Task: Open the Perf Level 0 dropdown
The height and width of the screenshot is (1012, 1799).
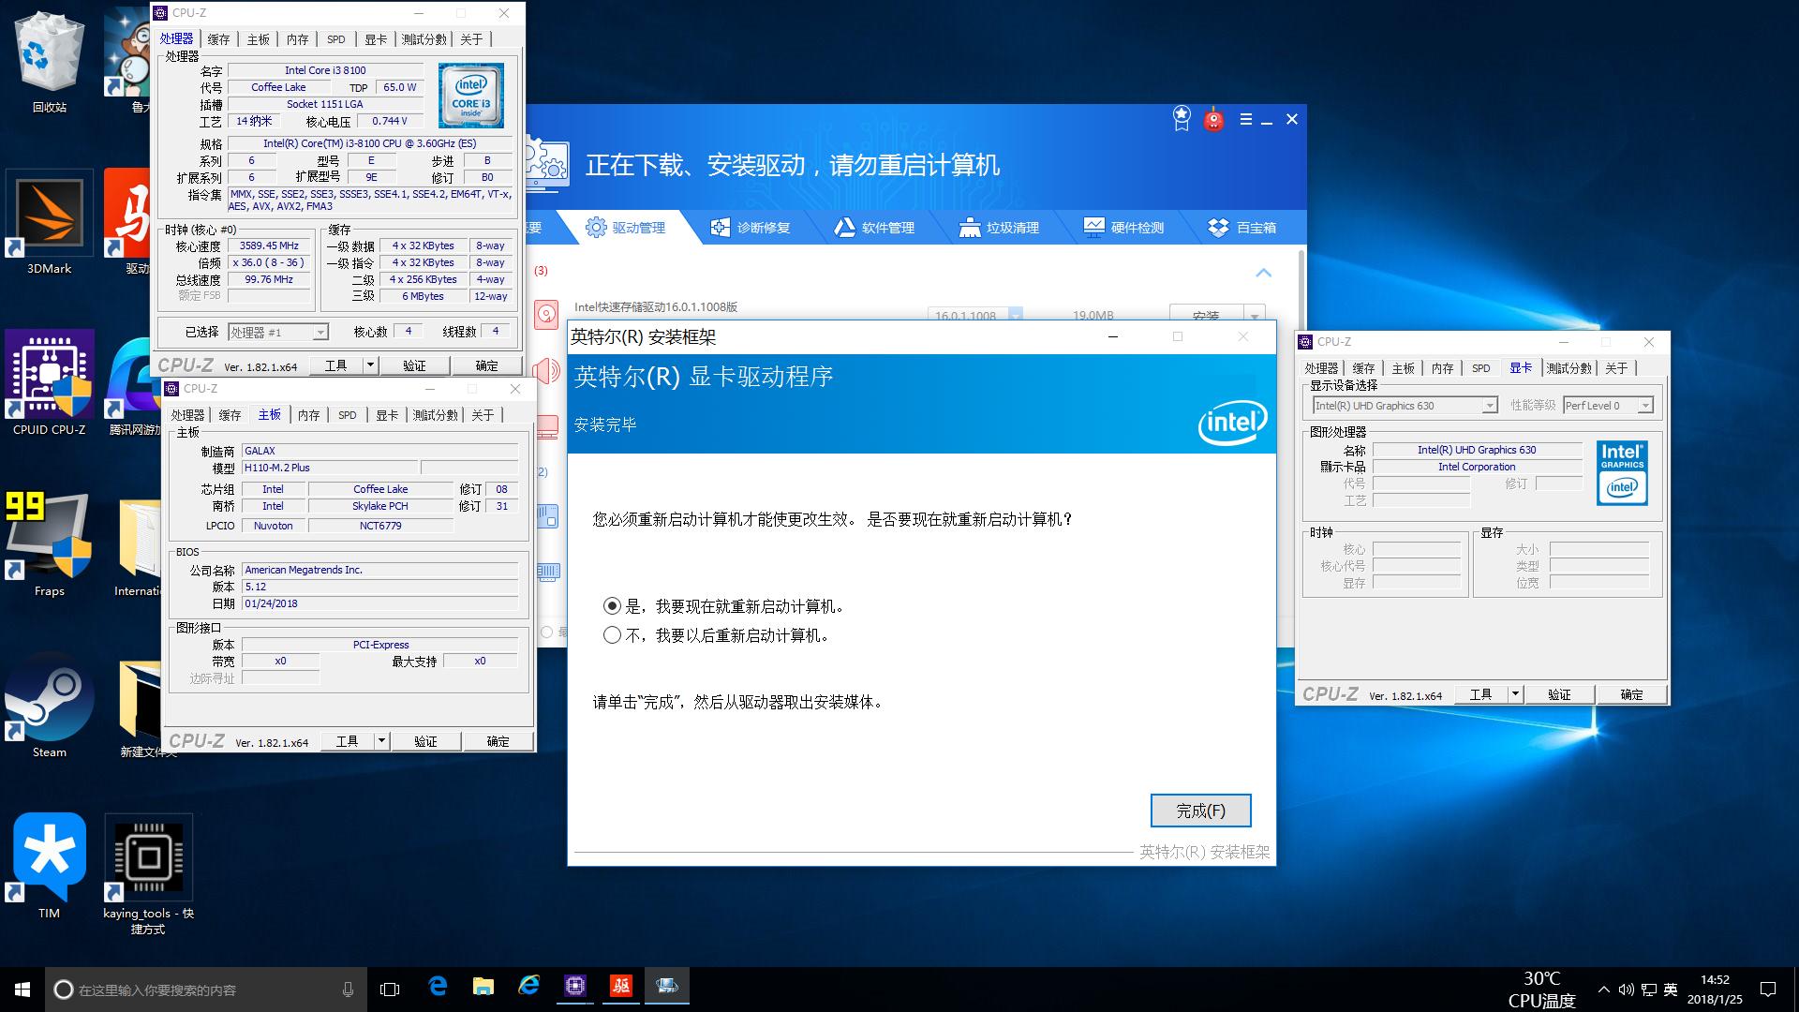Action: point(1646,405)
